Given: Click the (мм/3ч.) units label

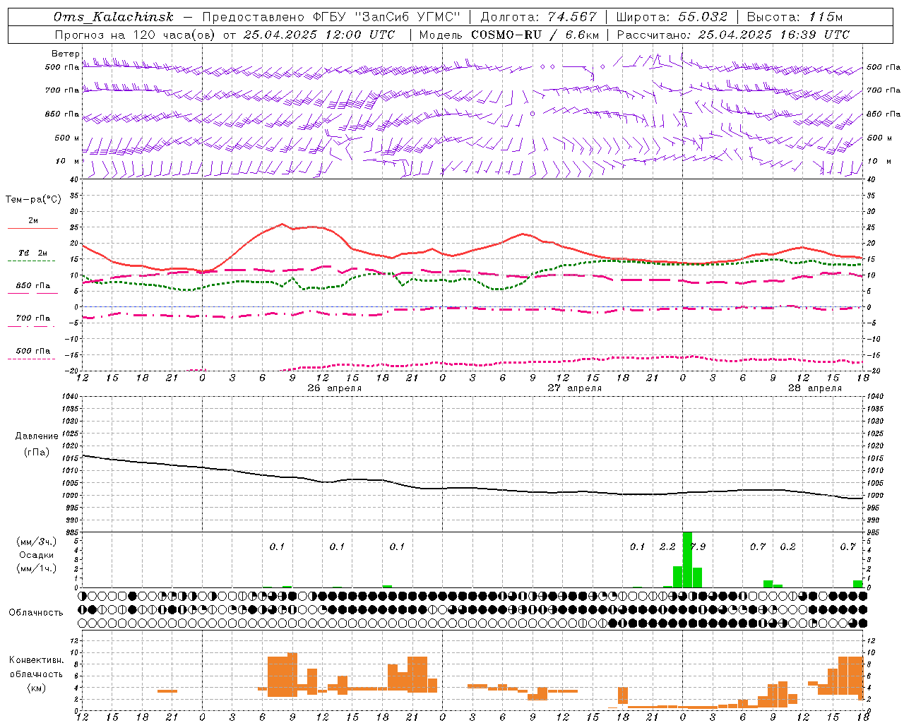Looking at the screenshot, I should [36, 542].
